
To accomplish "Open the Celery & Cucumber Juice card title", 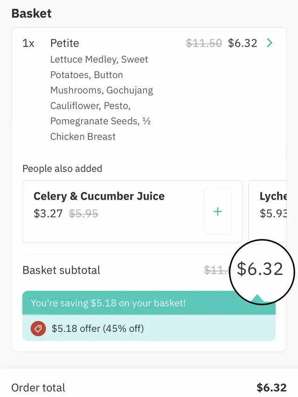I will click(x=99, y=196).
